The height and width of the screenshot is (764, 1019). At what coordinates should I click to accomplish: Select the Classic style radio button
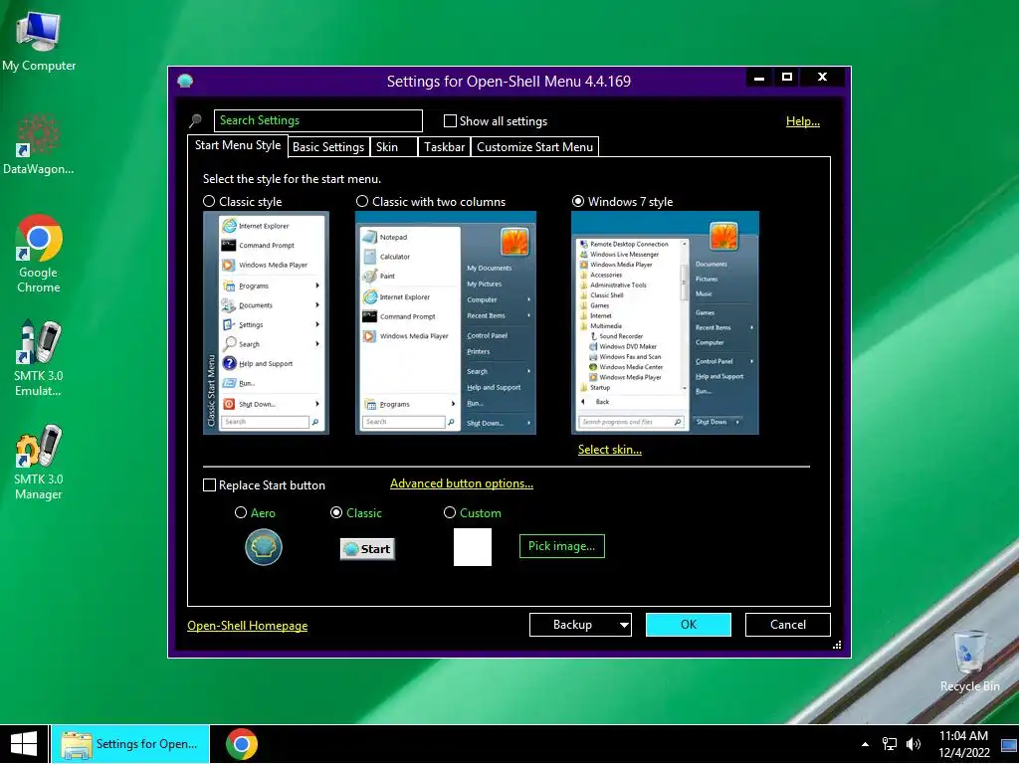click(209, 201)
